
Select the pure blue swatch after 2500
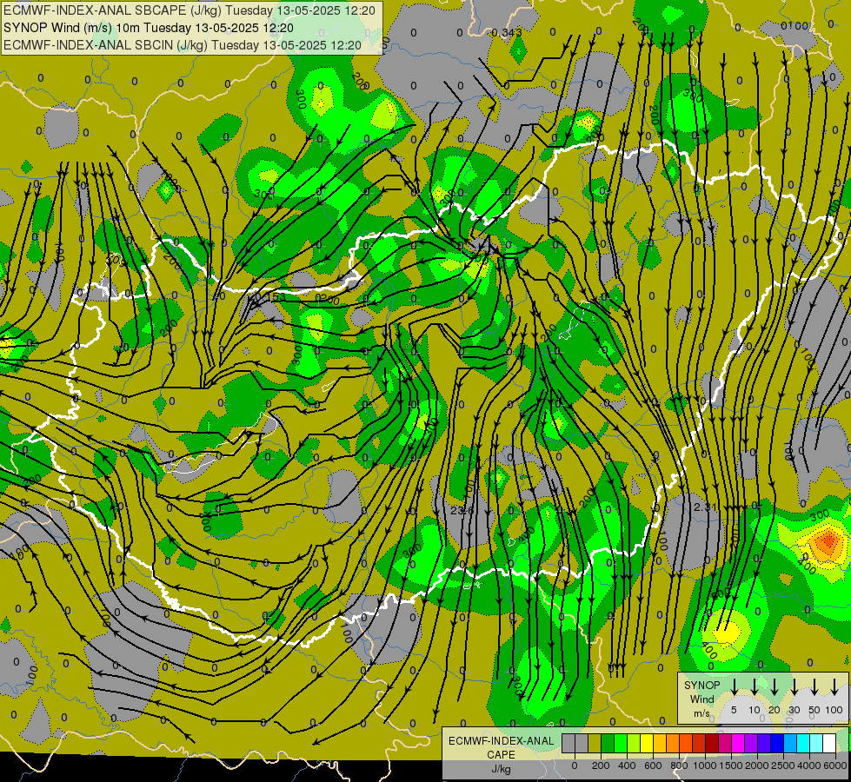tap(777, 743)
